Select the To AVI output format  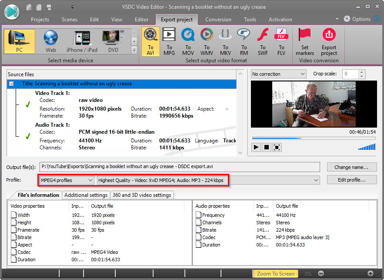tap(150, 40)
